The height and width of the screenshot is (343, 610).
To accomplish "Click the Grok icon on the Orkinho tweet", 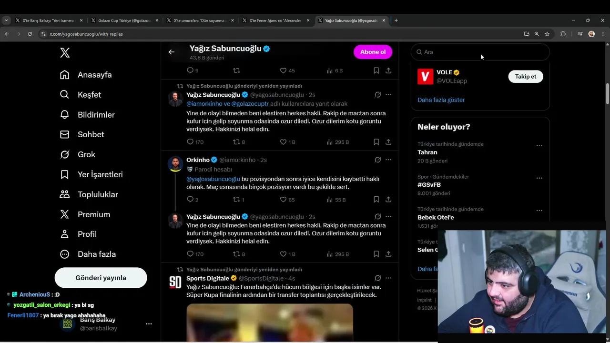I will [377, 160].
